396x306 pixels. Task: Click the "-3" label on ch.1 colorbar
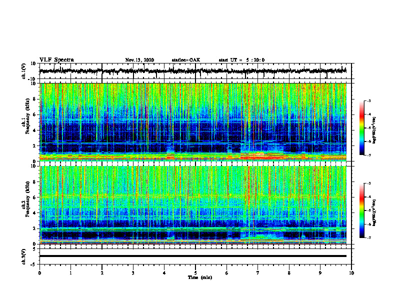[x=368, y=100]
